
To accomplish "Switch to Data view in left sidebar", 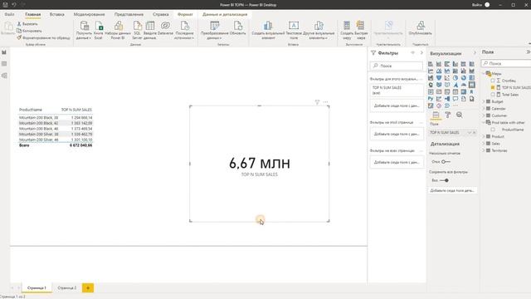I will click(4, 64).
